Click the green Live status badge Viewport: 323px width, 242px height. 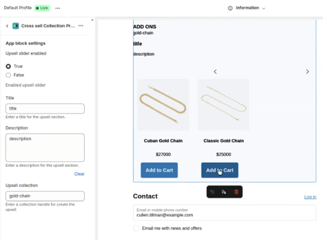tap(42, 8)
